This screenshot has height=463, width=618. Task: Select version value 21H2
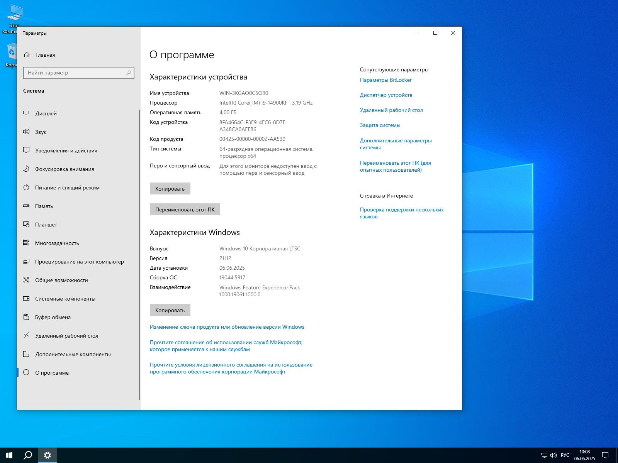tap(225, 258)
